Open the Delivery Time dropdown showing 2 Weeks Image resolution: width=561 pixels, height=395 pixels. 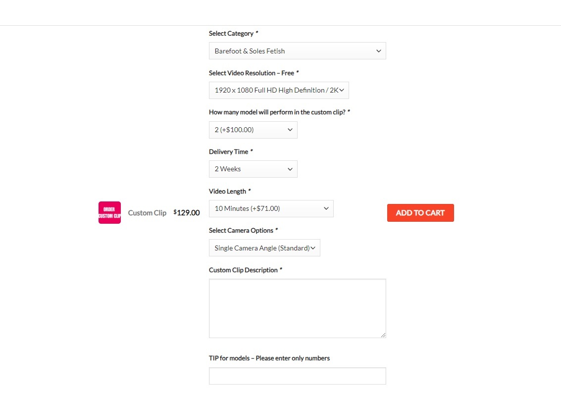point(253,169)
